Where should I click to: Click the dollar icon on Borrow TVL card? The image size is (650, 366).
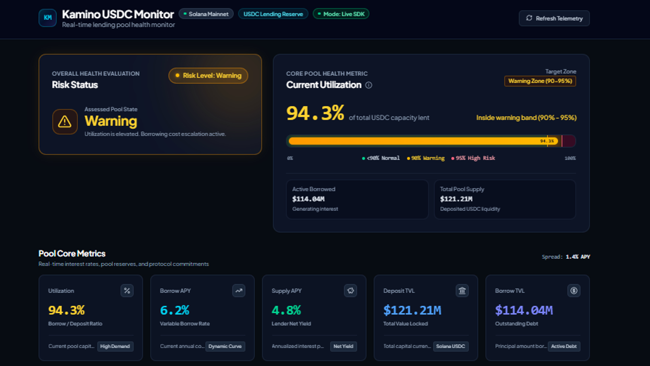pos(574,291)
